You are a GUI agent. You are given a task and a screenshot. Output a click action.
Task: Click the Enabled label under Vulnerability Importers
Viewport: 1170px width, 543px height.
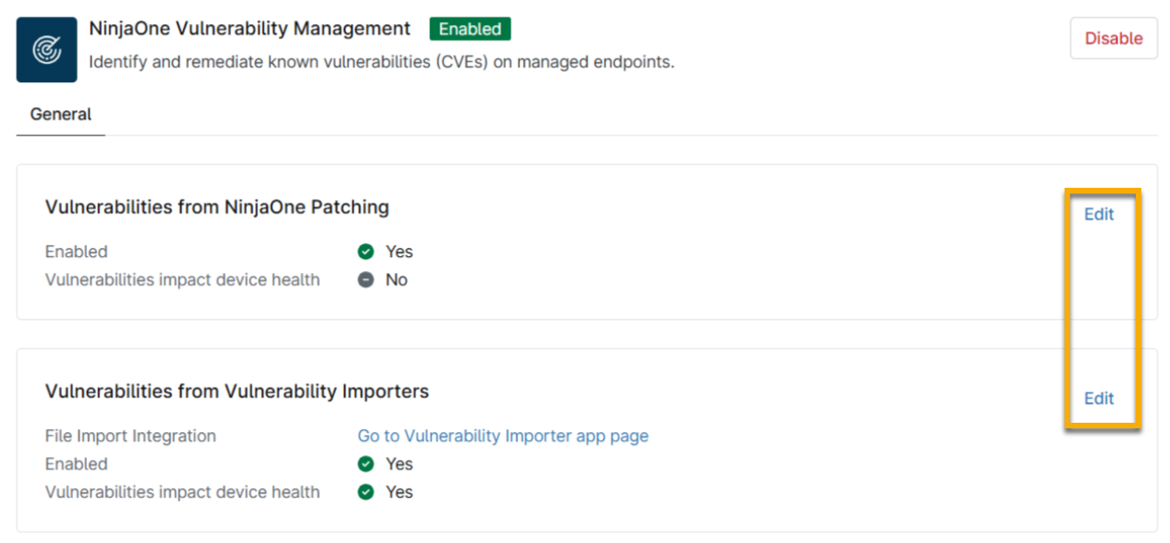[76, 464]
